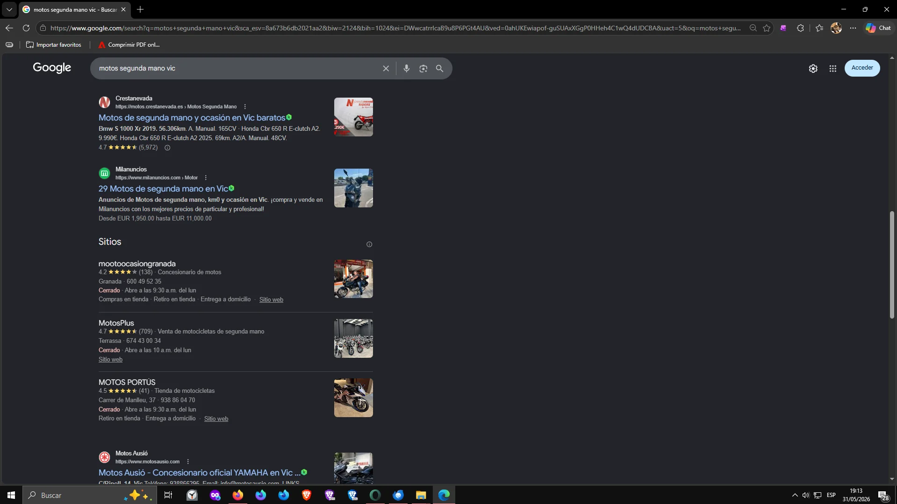Open Copilot Chat
The image size is (897, 504).
tap(878, 28)
